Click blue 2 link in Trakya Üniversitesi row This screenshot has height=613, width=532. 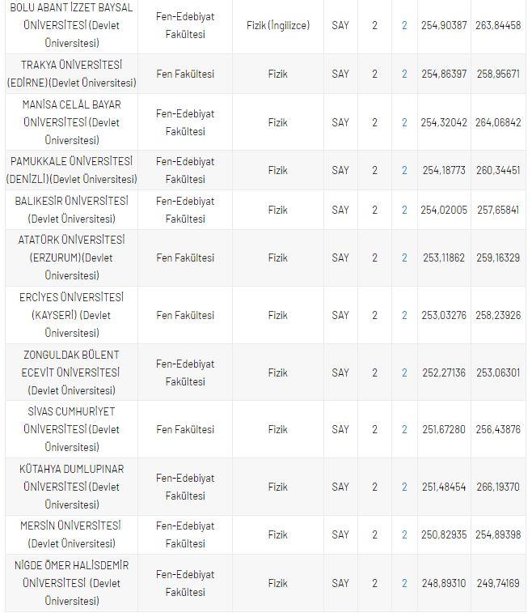tap(404, 74)
